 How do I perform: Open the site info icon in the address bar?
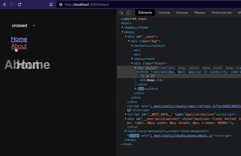click(61, 4)
